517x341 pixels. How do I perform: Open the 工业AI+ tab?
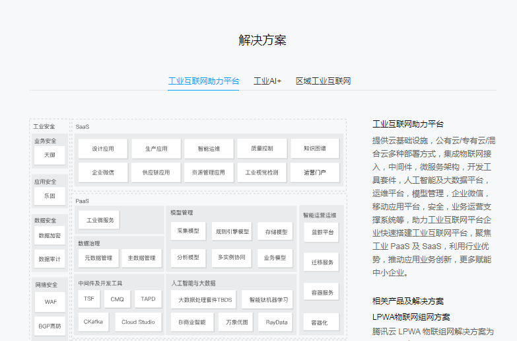(267, 81)
